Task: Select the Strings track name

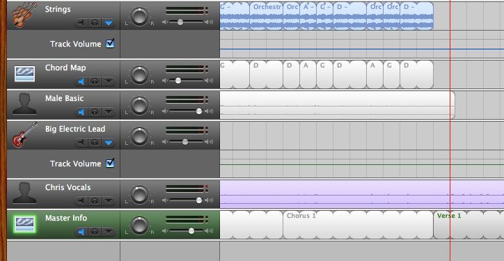Action: [x=58, y=9]
